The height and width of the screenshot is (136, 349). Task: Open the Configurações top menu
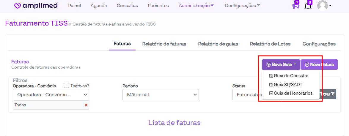(242, 6)
